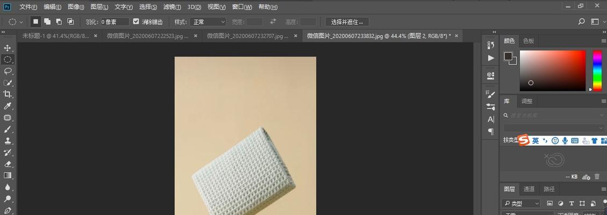Close the 未标题-1 document tab
Viewport: 607px width, 215px height.
(x=96, y=36)
